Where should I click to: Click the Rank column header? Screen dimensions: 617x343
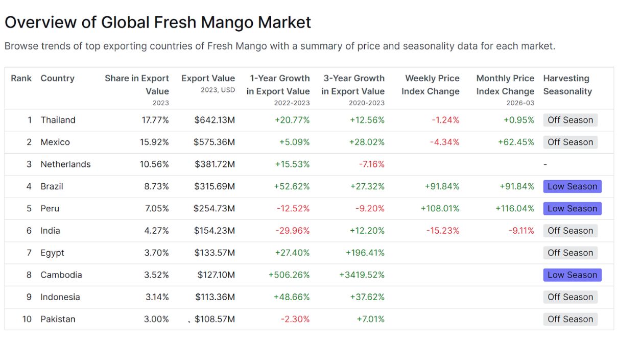(x=21, y=78)
